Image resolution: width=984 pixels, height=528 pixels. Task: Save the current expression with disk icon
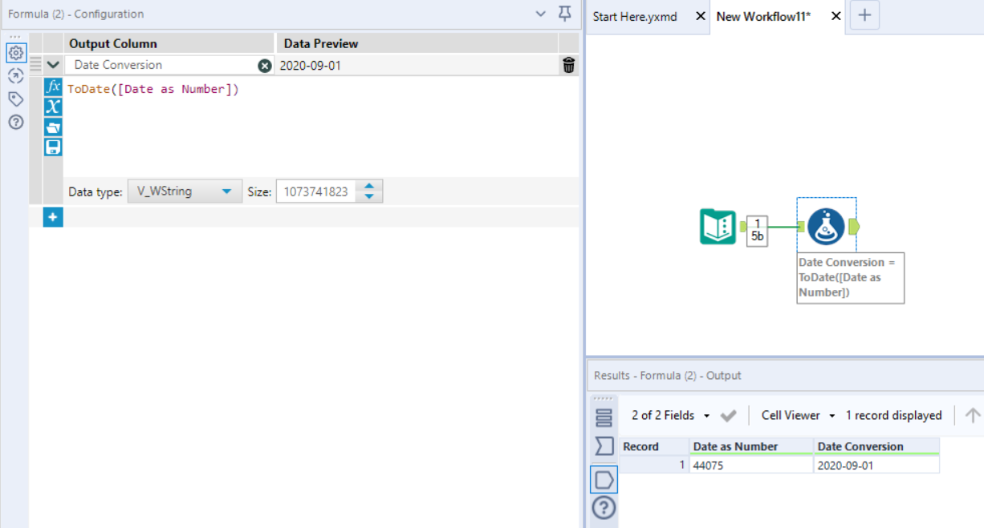pyautogui.click(x=53, y=144)
